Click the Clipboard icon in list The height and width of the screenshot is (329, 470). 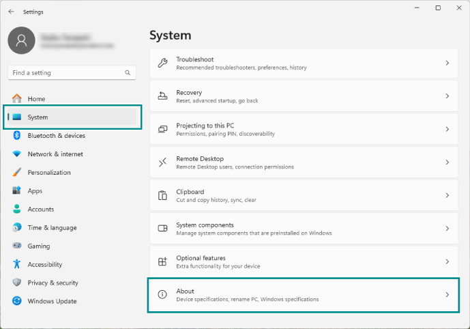[162, 195]
